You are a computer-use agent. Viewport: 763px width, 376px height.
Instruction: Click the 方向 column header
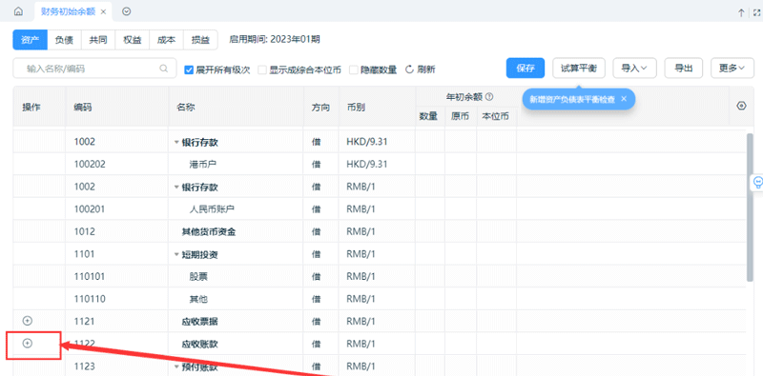tap(320, 108)
